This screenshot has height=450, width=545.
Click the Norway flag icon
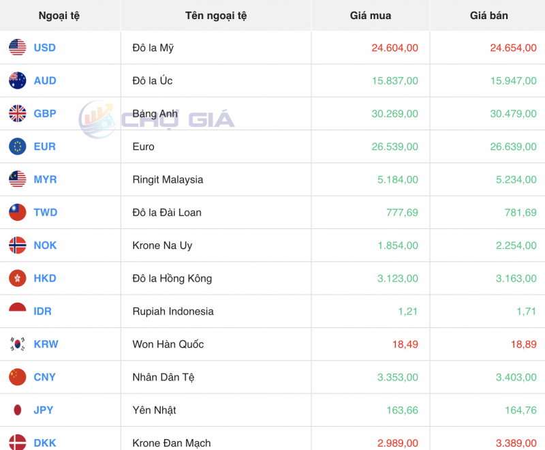point(18,245)
